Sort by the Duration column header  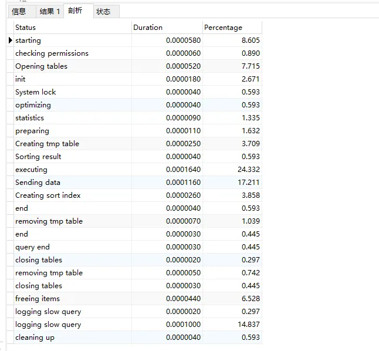(x=167, y=28)
